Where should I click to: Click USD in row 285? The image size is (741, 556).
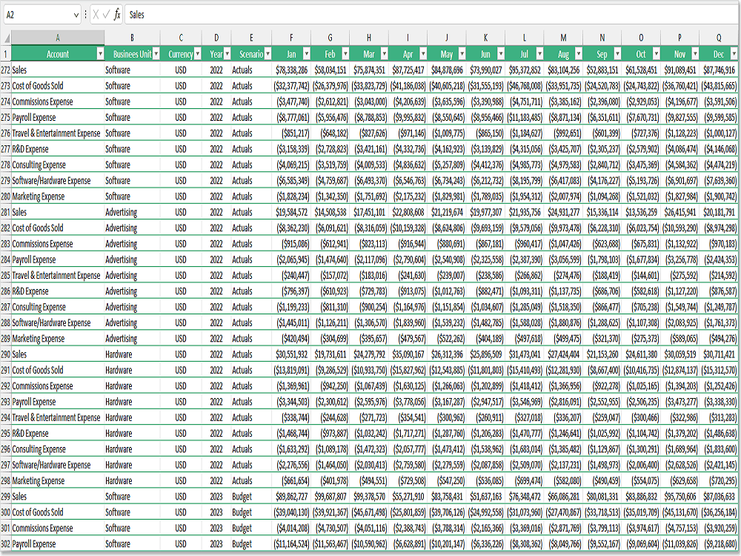pyautogui.click(x=181, y=275)
